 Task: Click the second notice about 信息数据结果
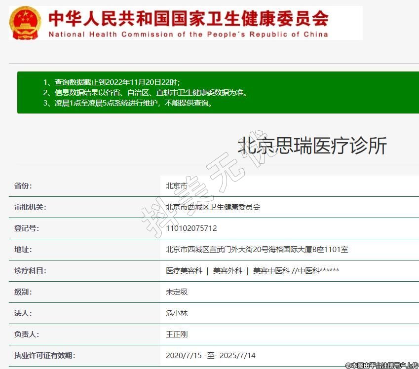tap(145, 92)
